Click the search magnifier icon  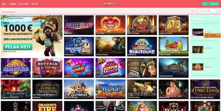(x=217, y=11)
